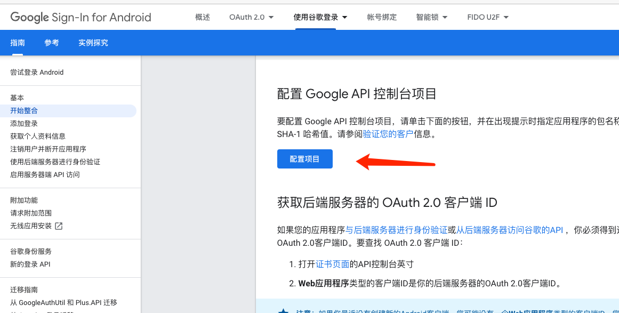Click the 谷歌身份服务 section heading in the sidebar
Viewport: 619px width, 313px height.
[31, 252]
